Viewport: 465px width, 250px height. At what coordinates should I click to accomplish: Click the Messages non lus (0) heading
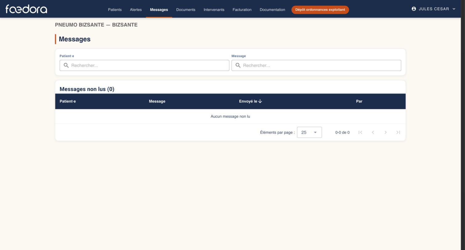click(x=87, y=89)
